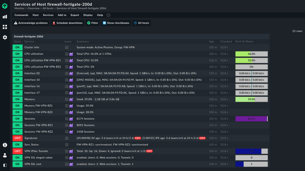
Task: Open the VPN IPSec Tunnels service link
Action: click(36, 151)
